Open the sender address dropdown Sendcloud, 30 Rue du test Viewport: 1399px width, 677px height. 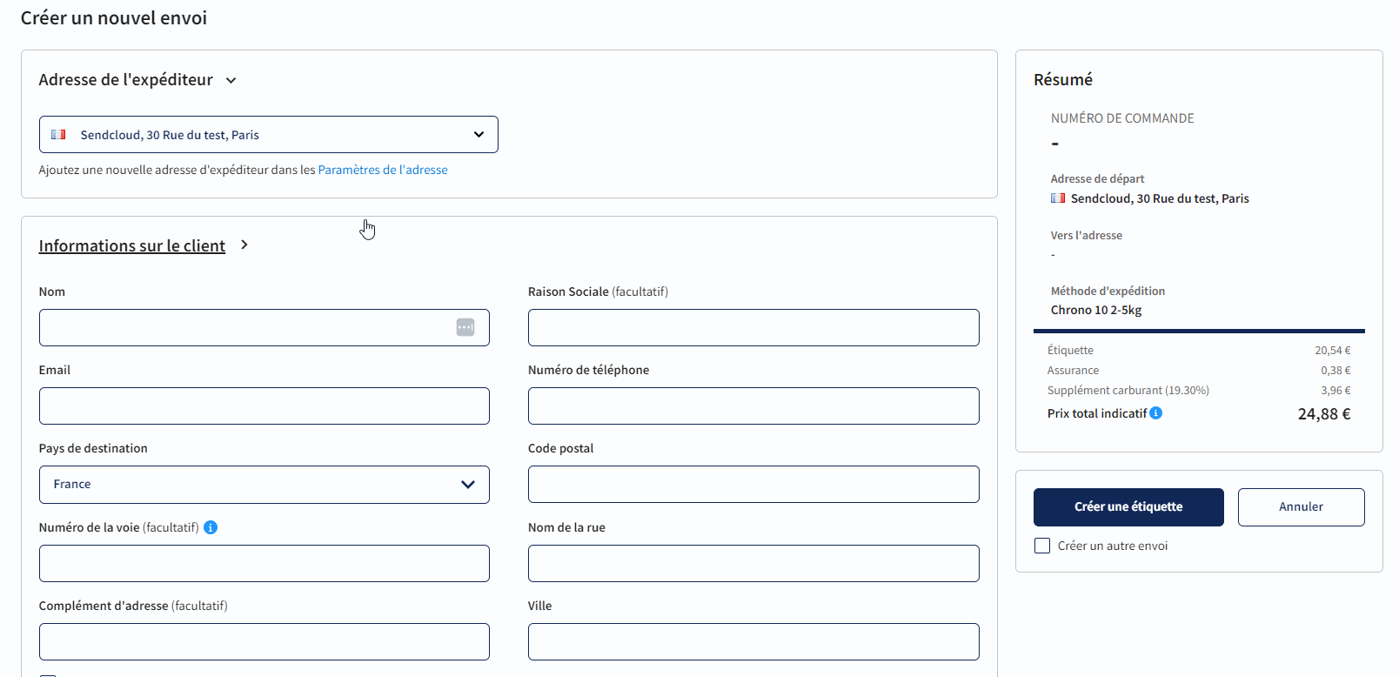tap(269, 135)
